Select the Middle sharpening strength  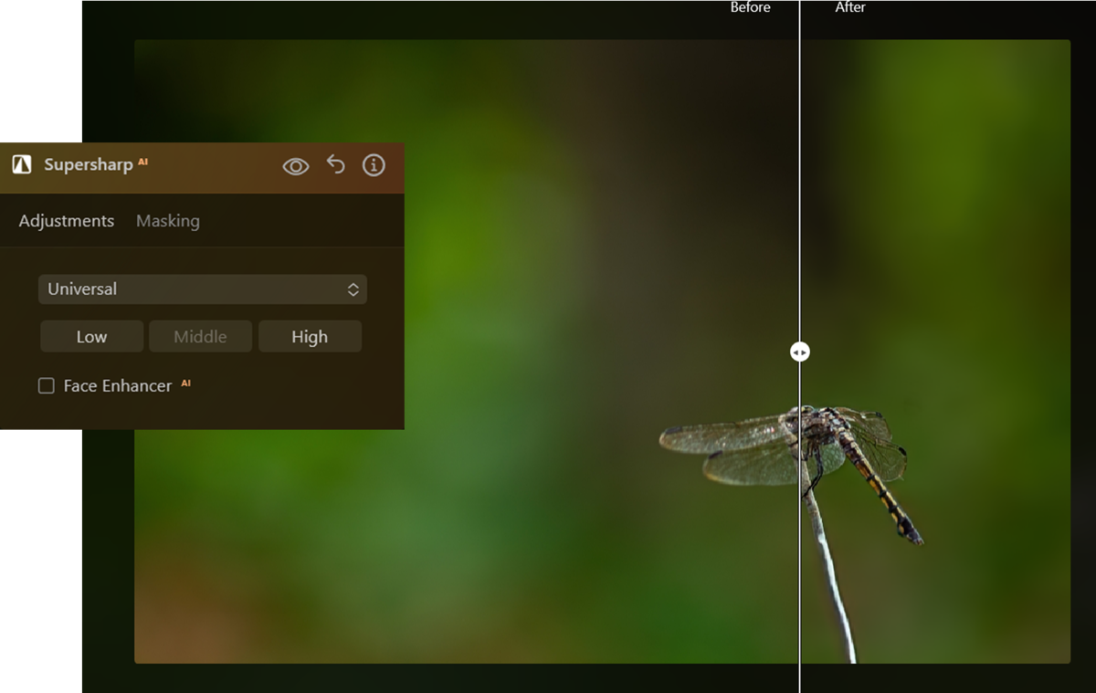200,336
